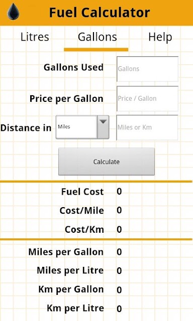The height and width of the screenshot is (321, 193).
Task: Focus the Gallons Used input field
Action: [147, 69]
